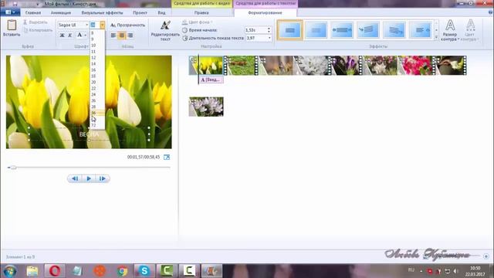Click the Редактировать текст icon
This screenshot has height=278, width=494.
pyautogui.click(x=165, y=25)
